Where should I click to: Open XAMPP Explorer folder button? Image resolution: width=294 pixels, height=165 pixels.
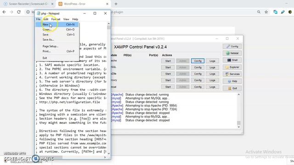[x=232, y=67]
